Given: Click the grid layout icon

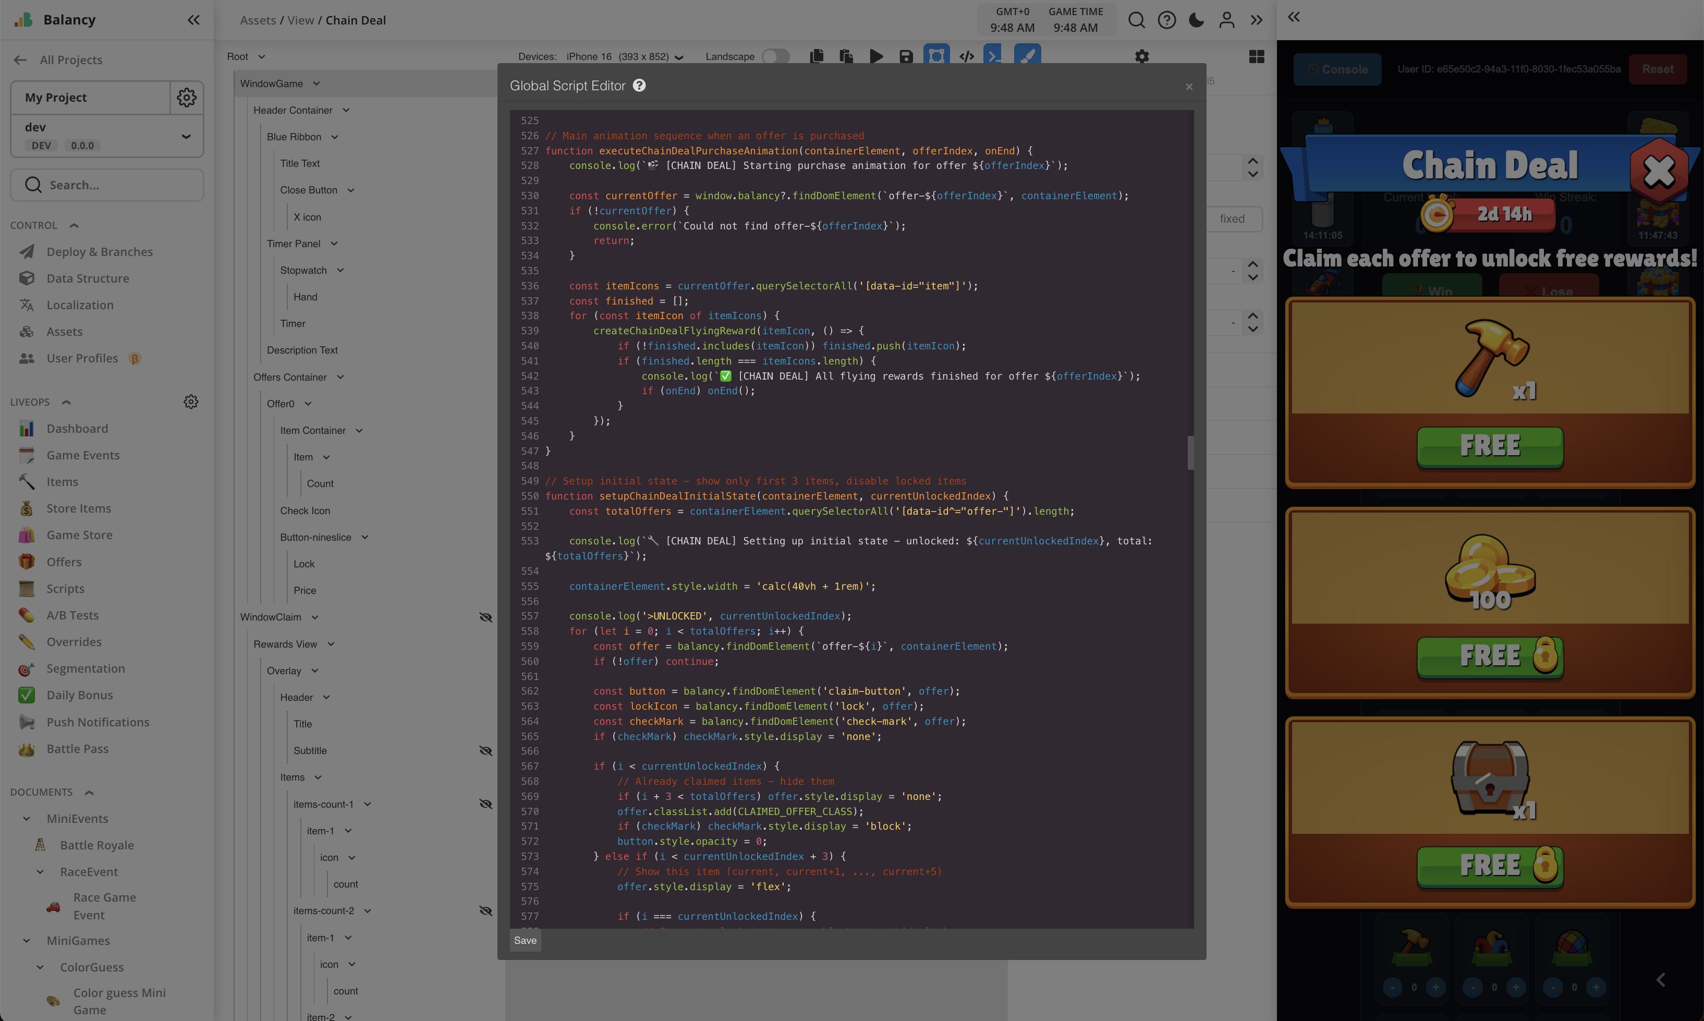Looking at the screenshot, I should coord(1256,56).
